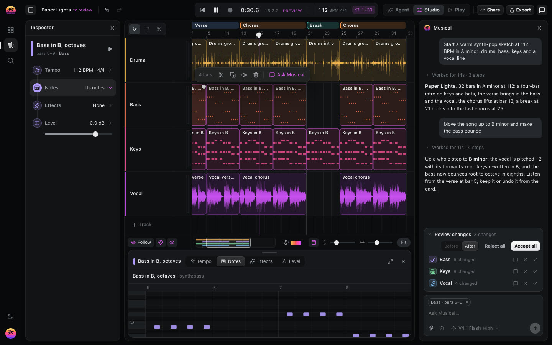This screenshot has width=552, height=345.
Task: Toggle the Follow playhead button
Action: click(141, 242)
